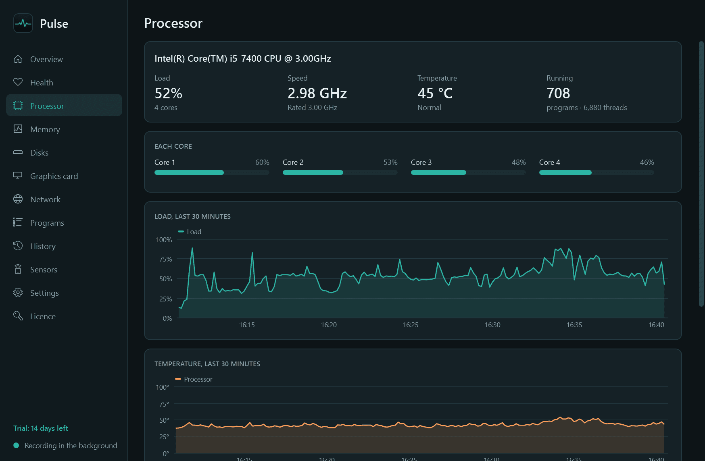This screenshot has height=461, width=705.
Task: Click the Pulse heartbeat logo icon
Action: click(x=23, y=23)
